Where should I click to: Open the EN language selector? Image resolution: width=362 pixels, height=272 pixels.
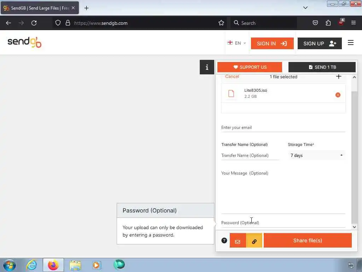237,43
